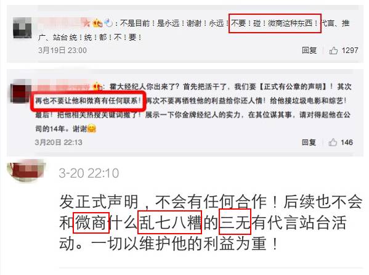Open the second commenter's dark red avatar
Image resolution: width=369 pixels, height=275 pixels.
click(x=21, y=91)
